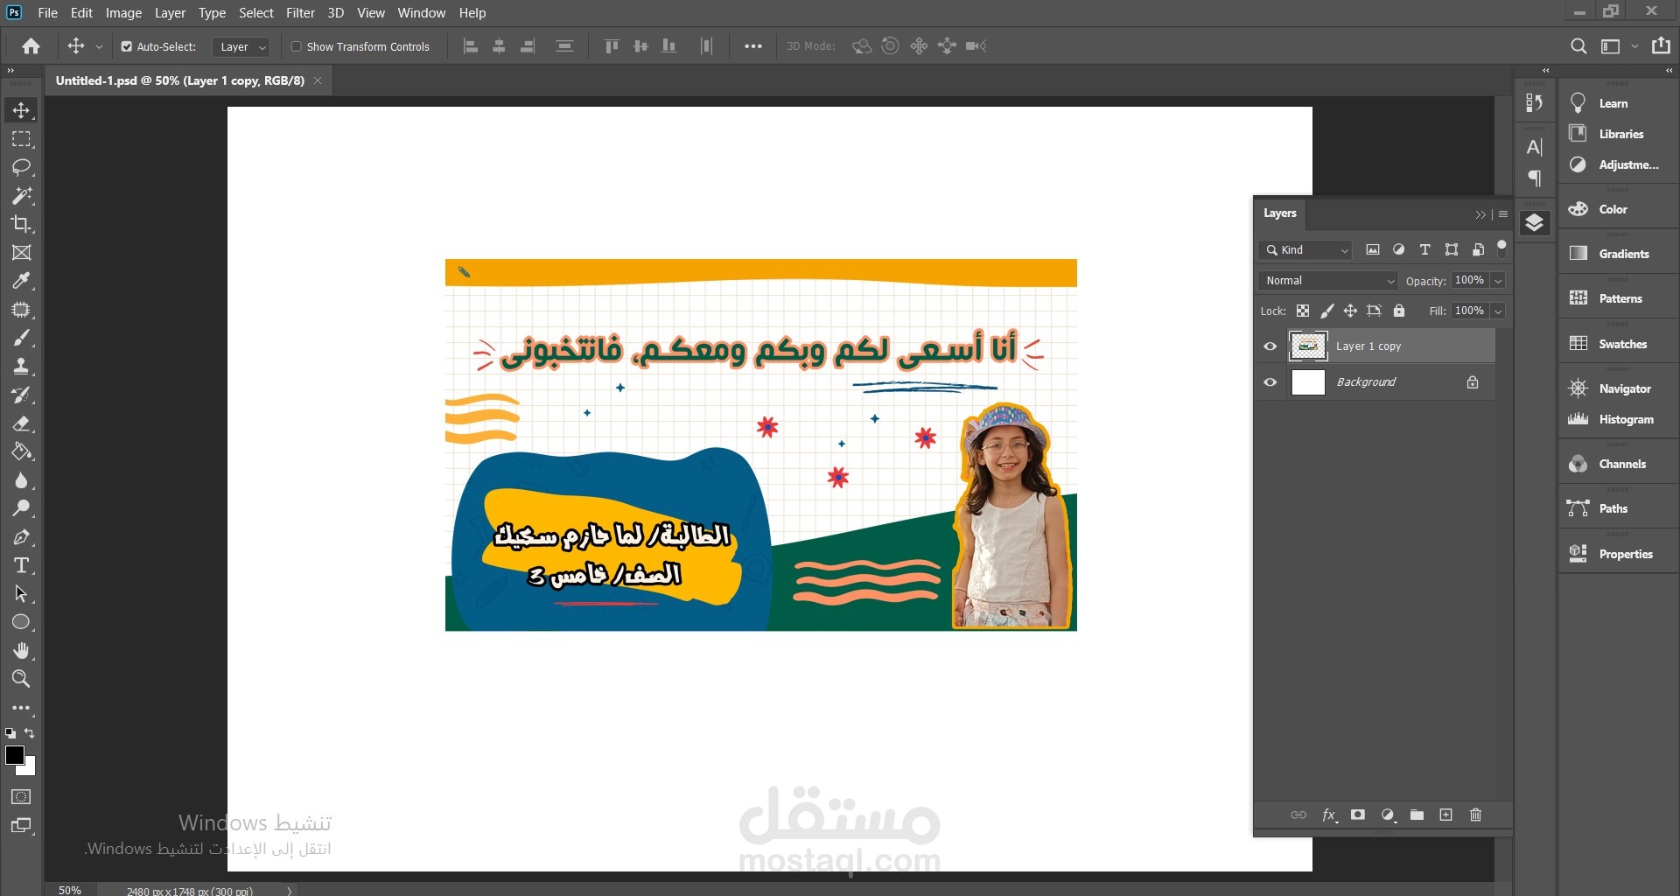Select the Hand tool

pyautogui.click(x=21, y=650)
